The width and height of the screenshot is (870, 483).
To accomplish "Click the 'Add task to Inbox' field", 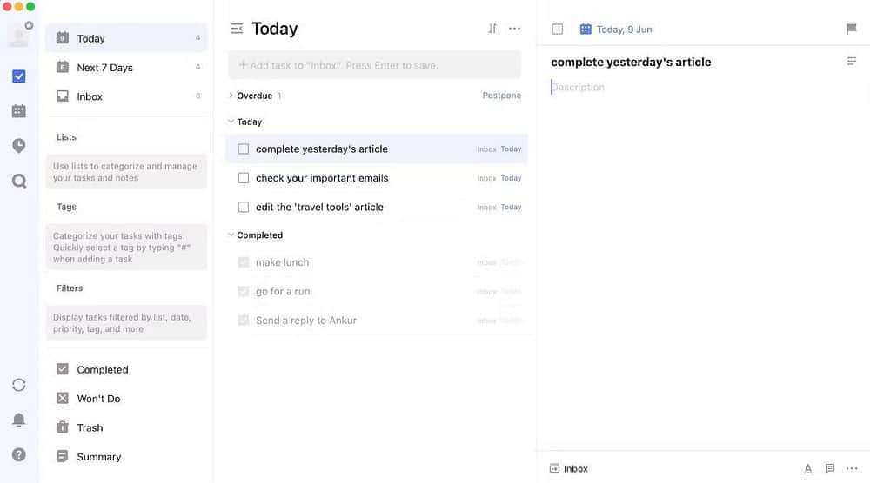I will 374,65.
